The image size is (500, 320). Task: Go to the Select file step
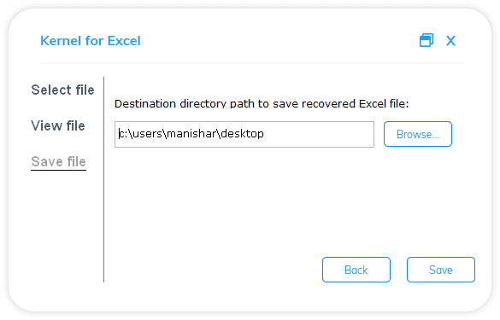(62, 90)
